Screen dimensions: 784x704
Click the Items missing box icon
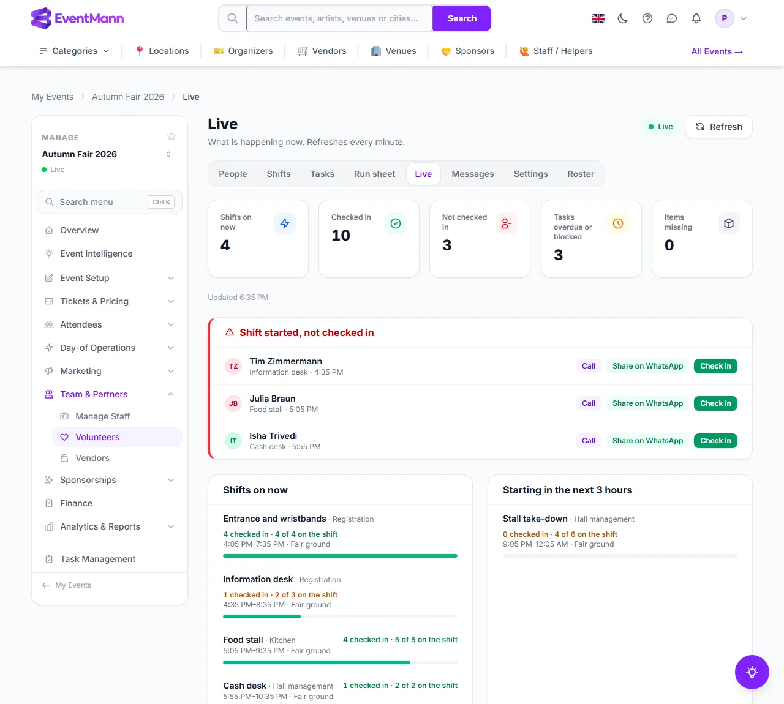pos(729,223)
